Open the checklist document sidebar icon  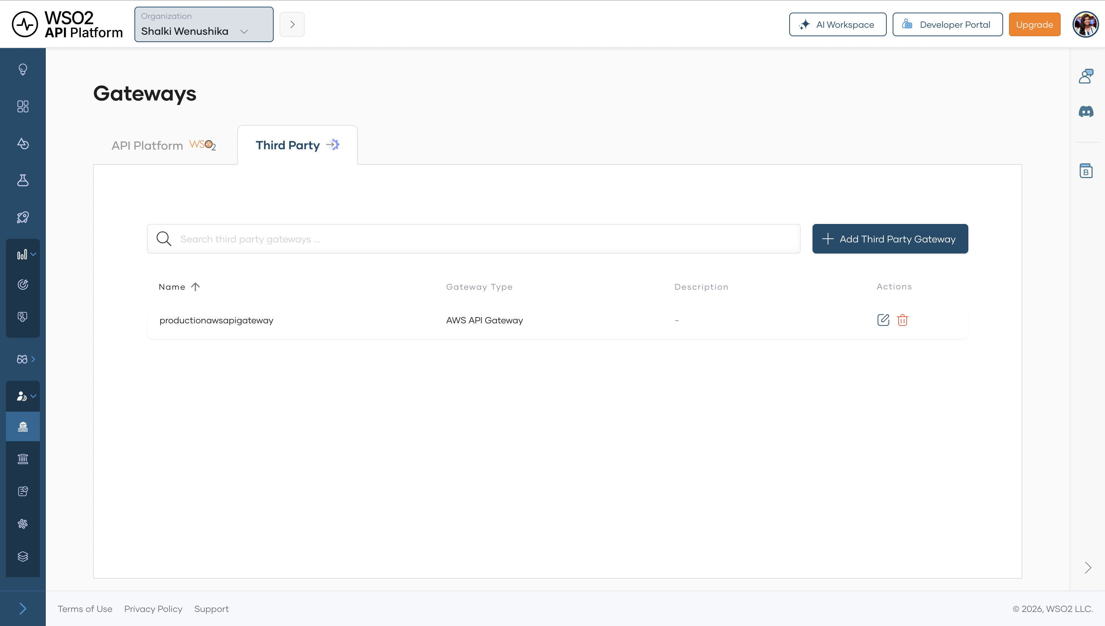click(x=23, y=491)
